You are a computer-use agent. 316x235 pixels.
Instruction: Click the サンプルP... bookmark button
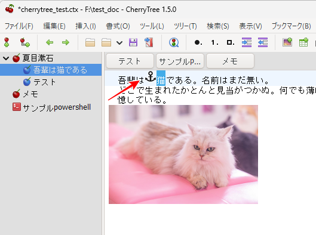click(180, 61)
